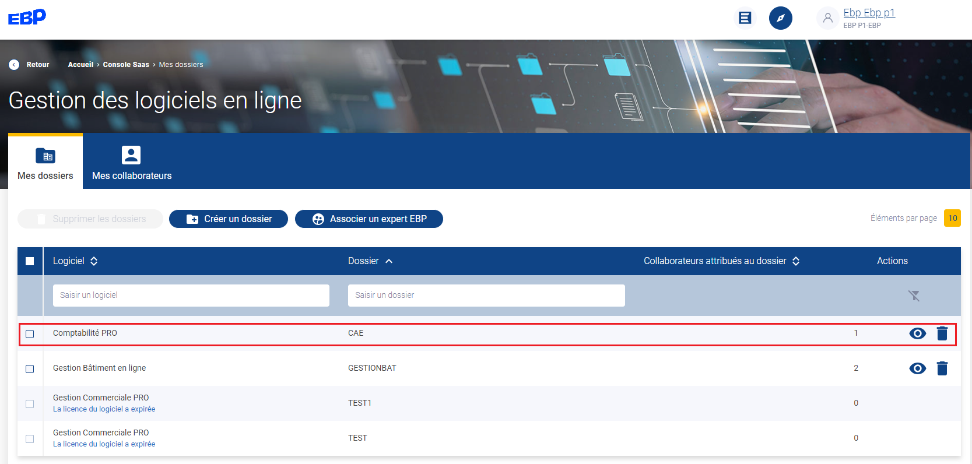Click the Gestion Bâtiment en ligne cell
Screen dimensions: 972x464
click(100, 368)
